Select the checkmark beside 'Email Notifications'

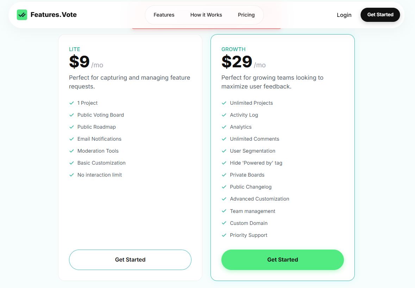(x=71, y=139)
